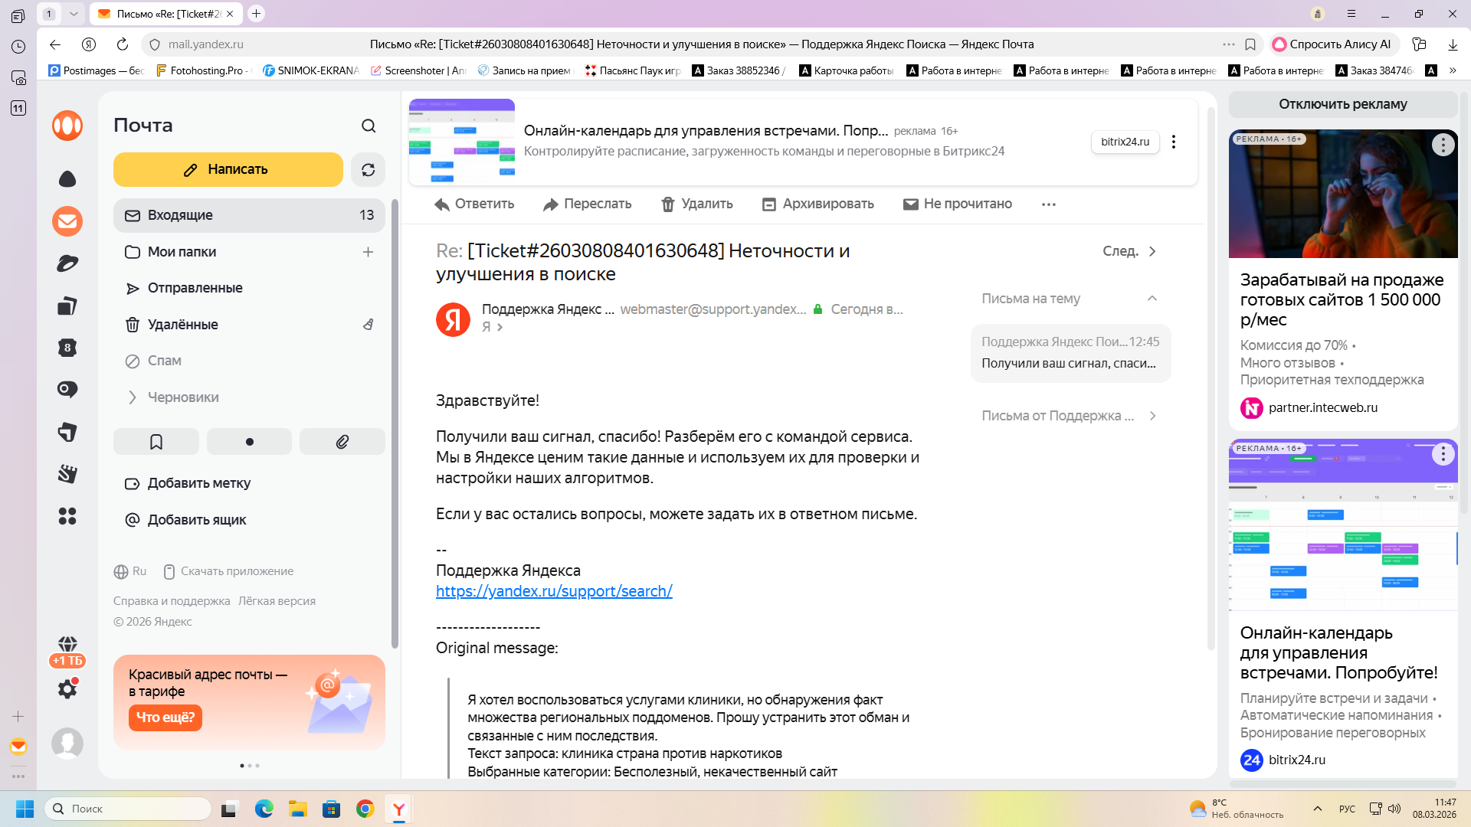
Task: Click the refresh mail icon button
Action: 368,170
